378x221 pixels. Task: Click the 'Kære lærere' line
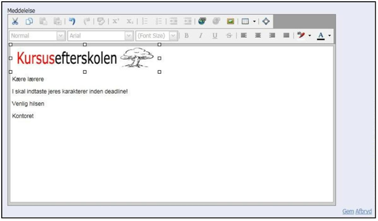point(28,80)
